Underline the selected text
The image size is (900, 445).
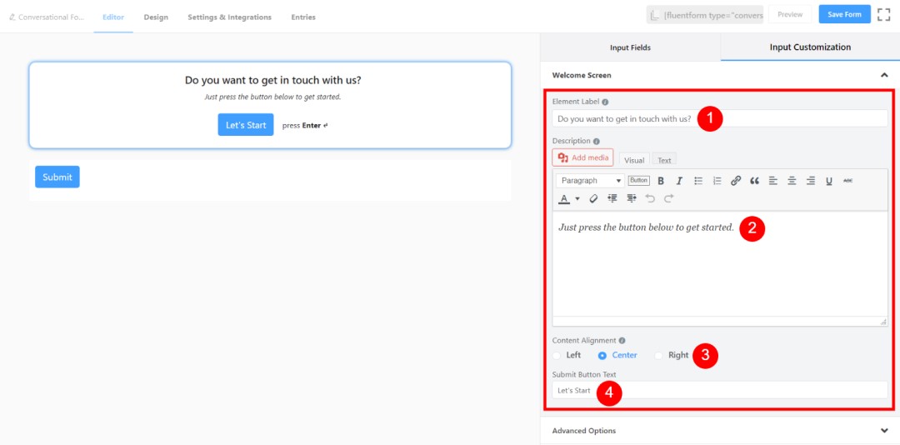click(x=829, y=181)
